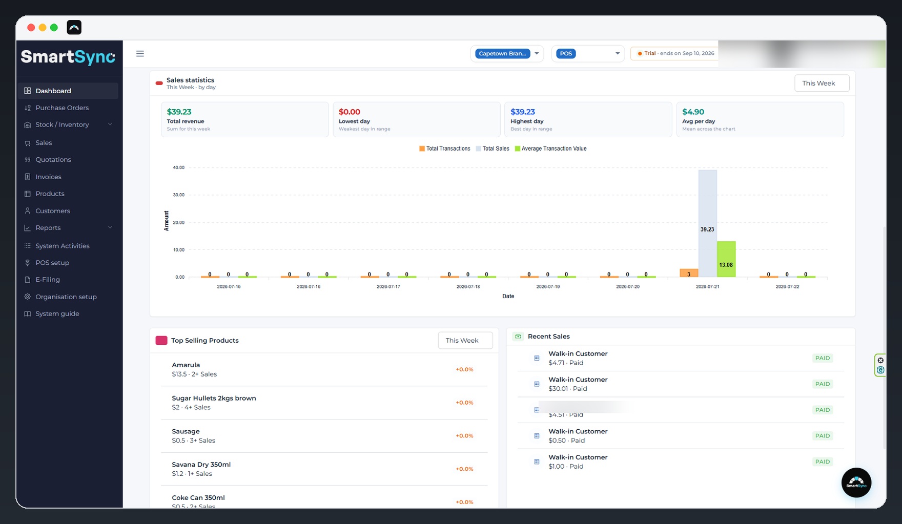Close the floating side widget with X
This screenshot has height=524, width=902.
880,361
